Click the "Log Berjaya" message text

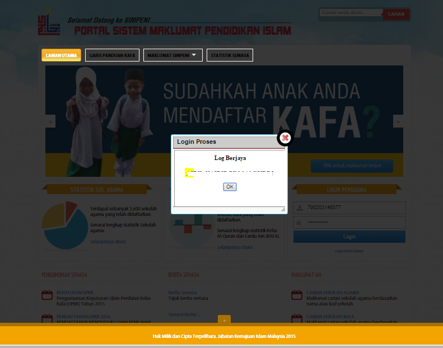[x=230, y=158]
